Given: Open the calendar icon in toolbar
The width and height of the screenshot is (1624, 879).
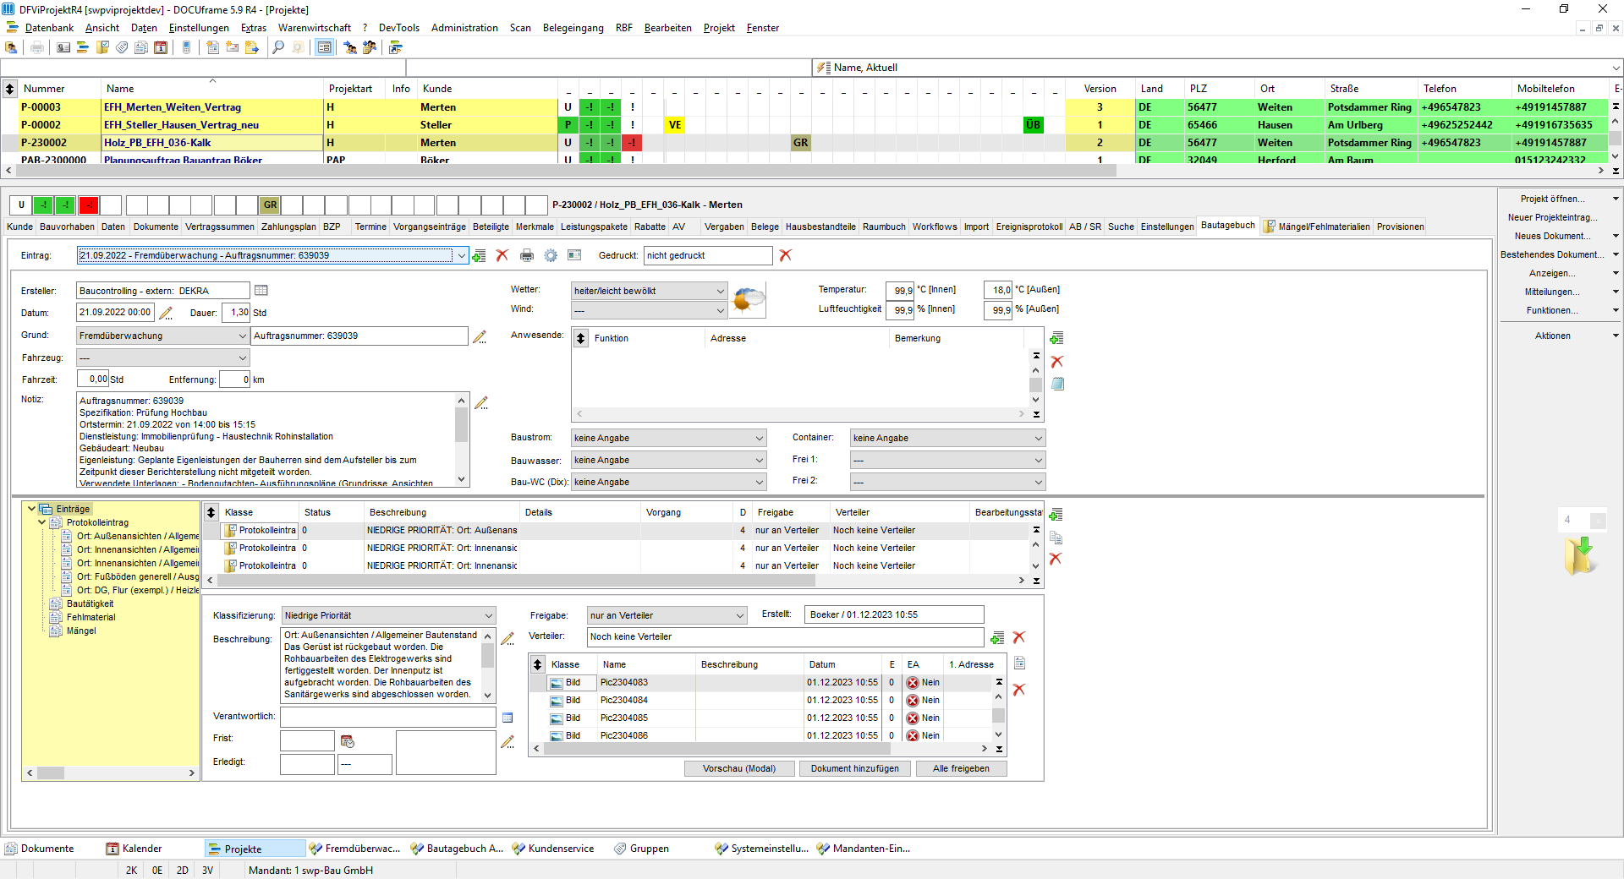Looking at the screenshot, I should click(161, 47).
